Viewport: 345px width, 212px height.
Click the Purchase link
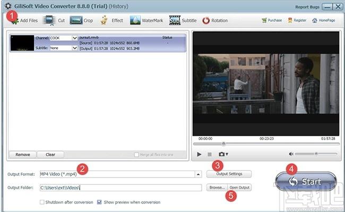pos(272,20)
